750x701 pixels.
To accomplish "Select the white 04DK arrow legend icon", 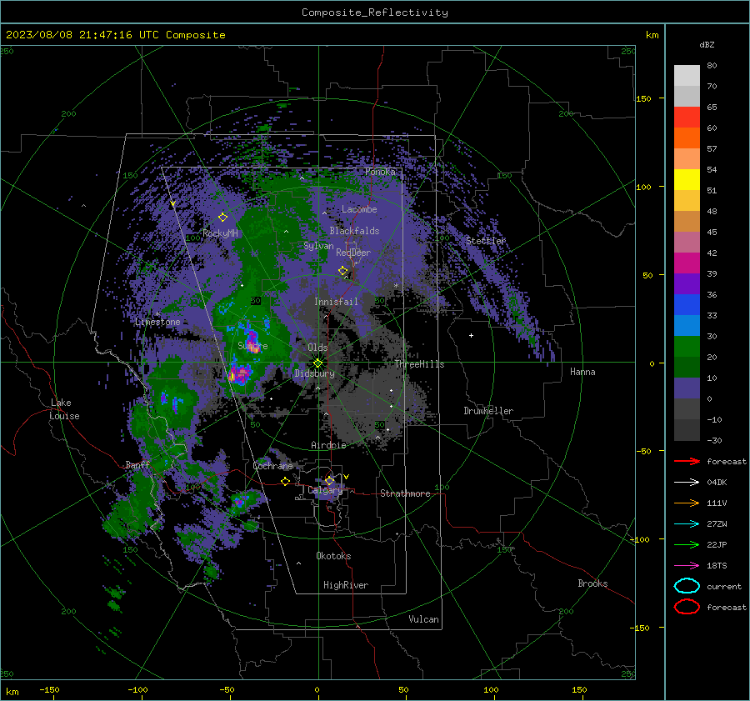I will (687, 482).
